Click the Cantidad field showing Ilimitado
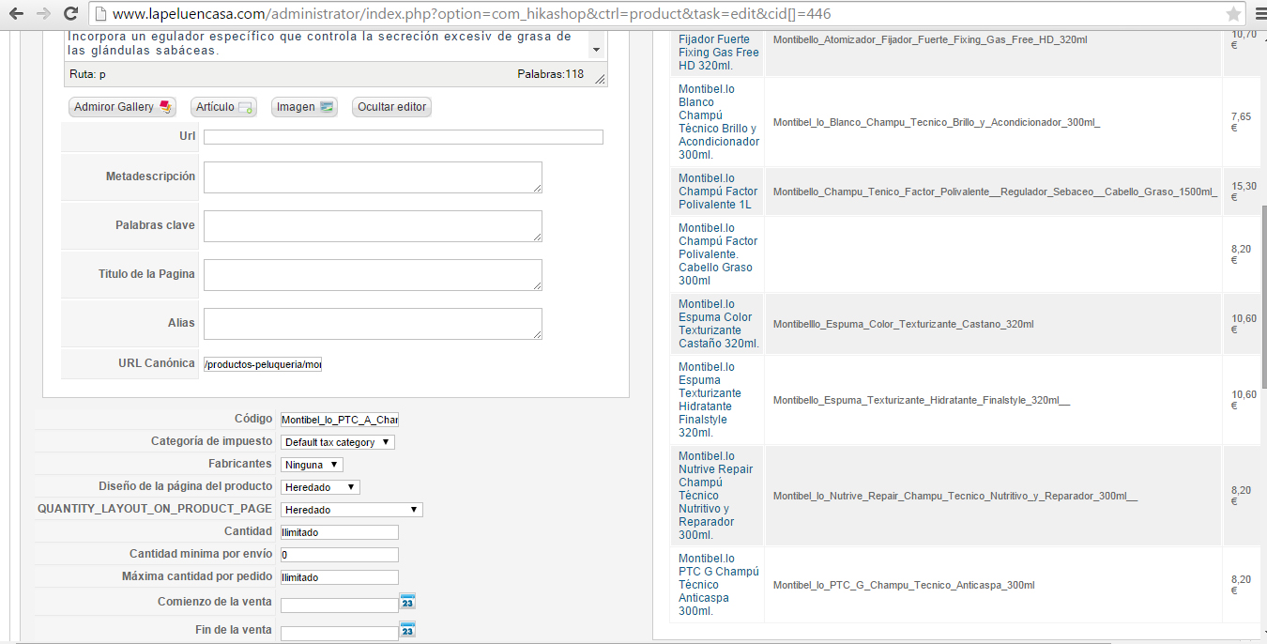The height and width of the screenshot is (644, 1267). tap(340, 532)
